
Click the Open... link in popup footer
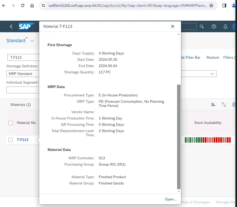[x=171, y=199]
